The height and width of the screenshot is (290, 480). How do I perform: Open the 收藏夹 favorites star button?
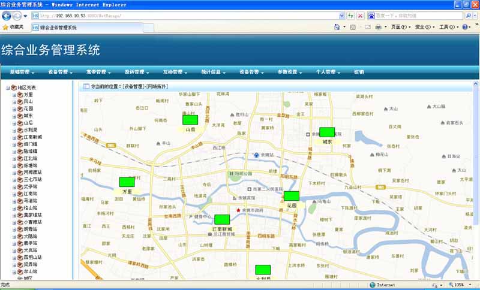pyautogui.click(x=13, y=27)
